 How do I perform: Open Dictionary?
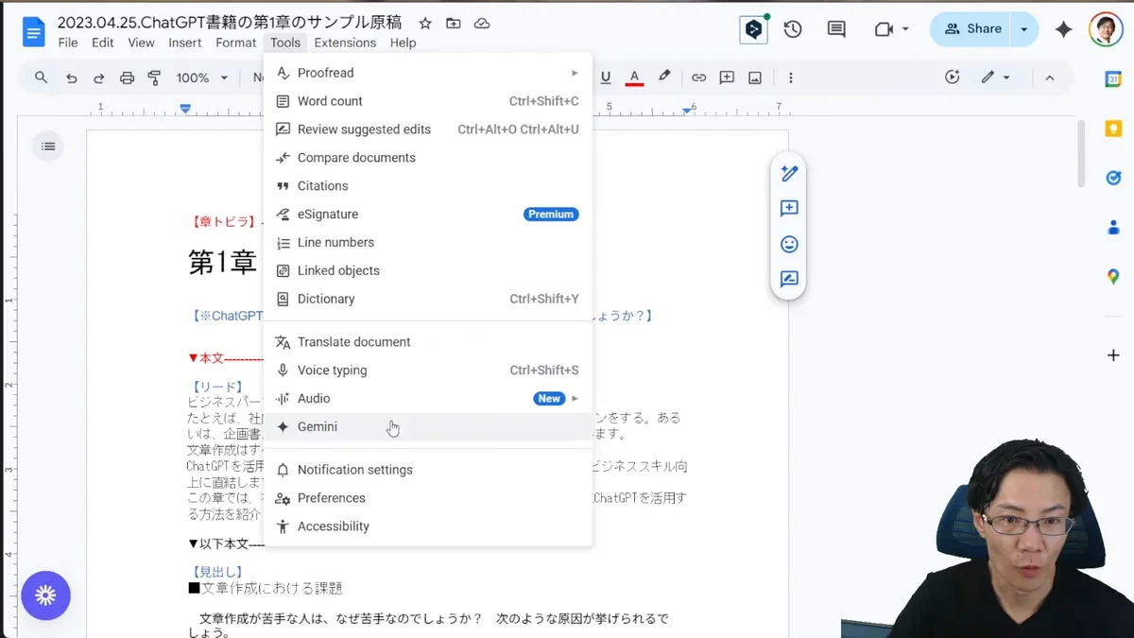pyautogui.click(x=428, y=299)
